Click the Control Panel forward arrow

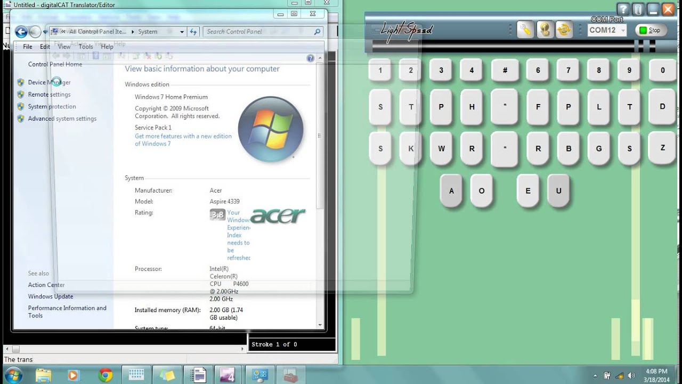[x=35, y=32]
